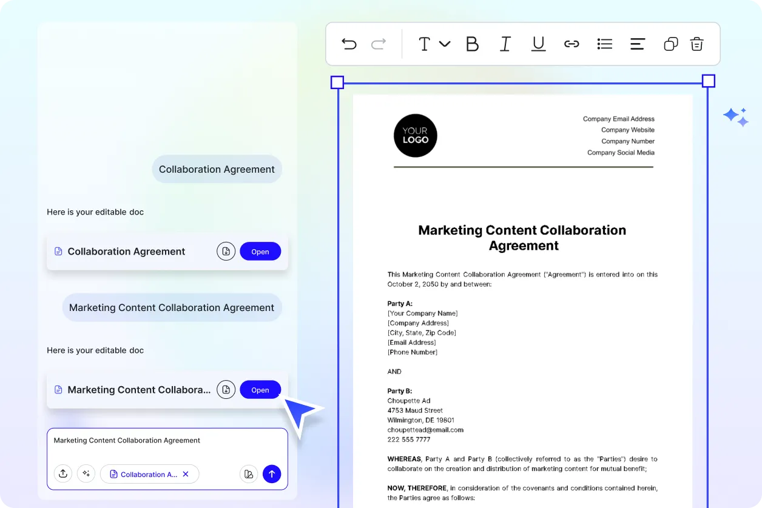This screenshot has width=762, height=508.
Task: Click the upload file icon
Action: click(63, 474)
